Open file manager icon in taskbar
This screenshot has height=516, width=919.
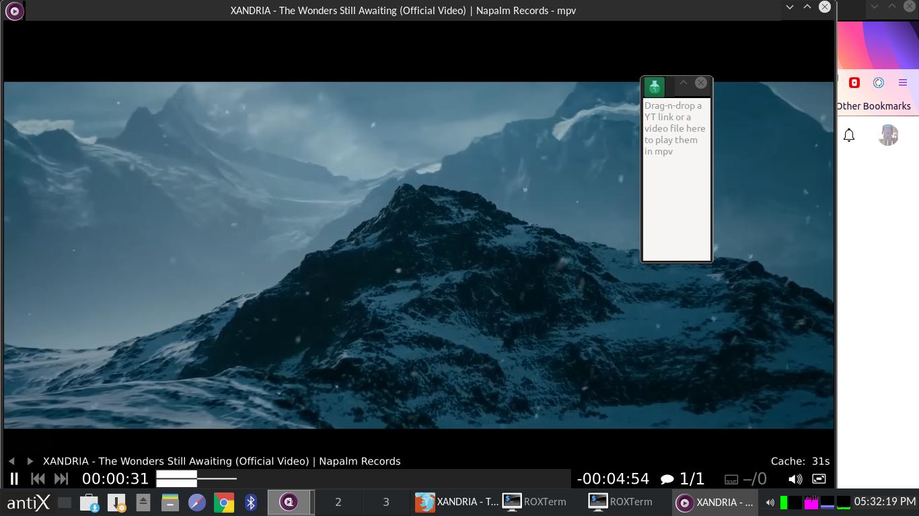click(x=89, y=503)
